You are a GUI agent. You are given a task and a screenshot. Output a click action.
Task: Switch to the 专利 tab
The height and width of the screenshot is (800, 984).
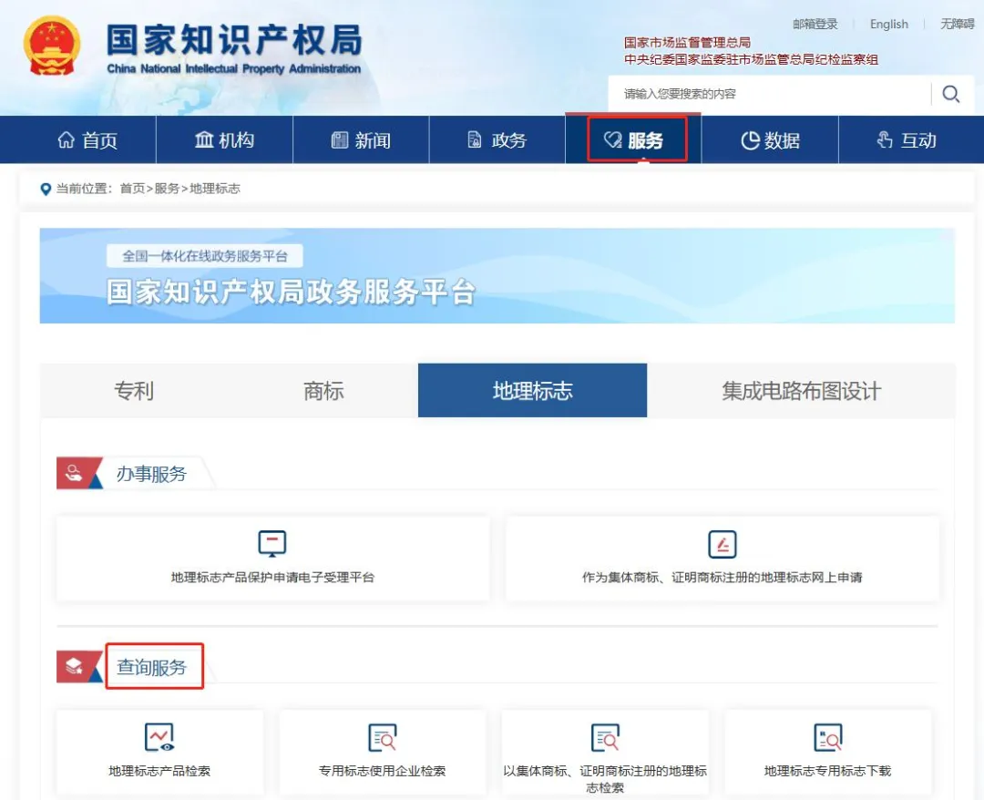point(134,390)
